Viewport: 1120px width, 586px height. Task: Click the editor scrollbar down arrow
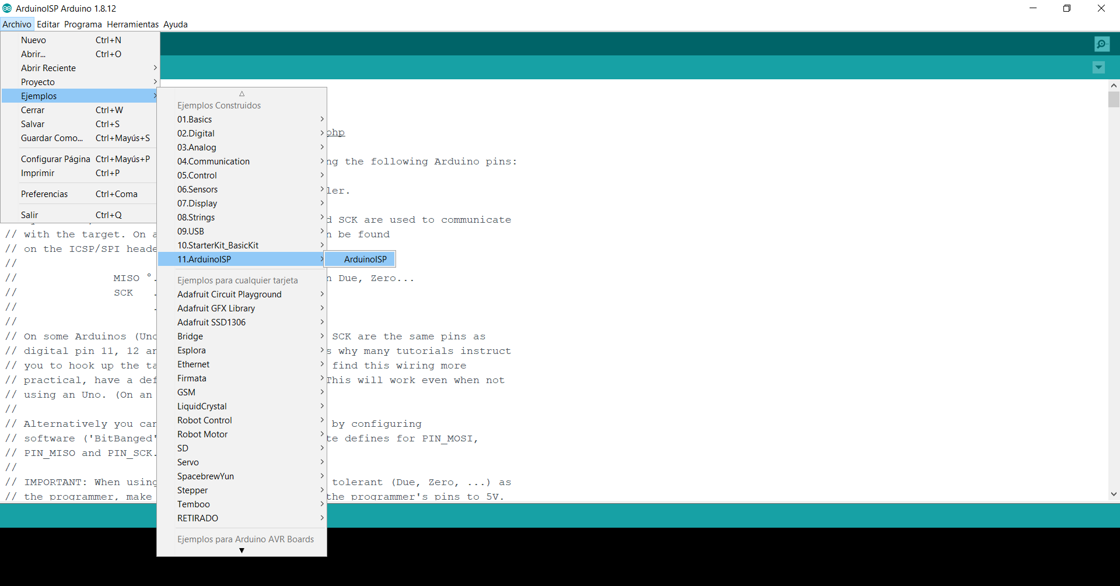(1114, 494)
